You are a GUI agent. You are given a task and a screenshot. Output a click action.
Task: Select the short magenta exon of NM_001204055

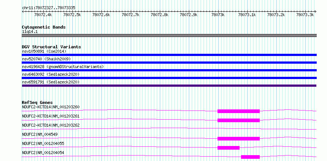click(229, 148)
